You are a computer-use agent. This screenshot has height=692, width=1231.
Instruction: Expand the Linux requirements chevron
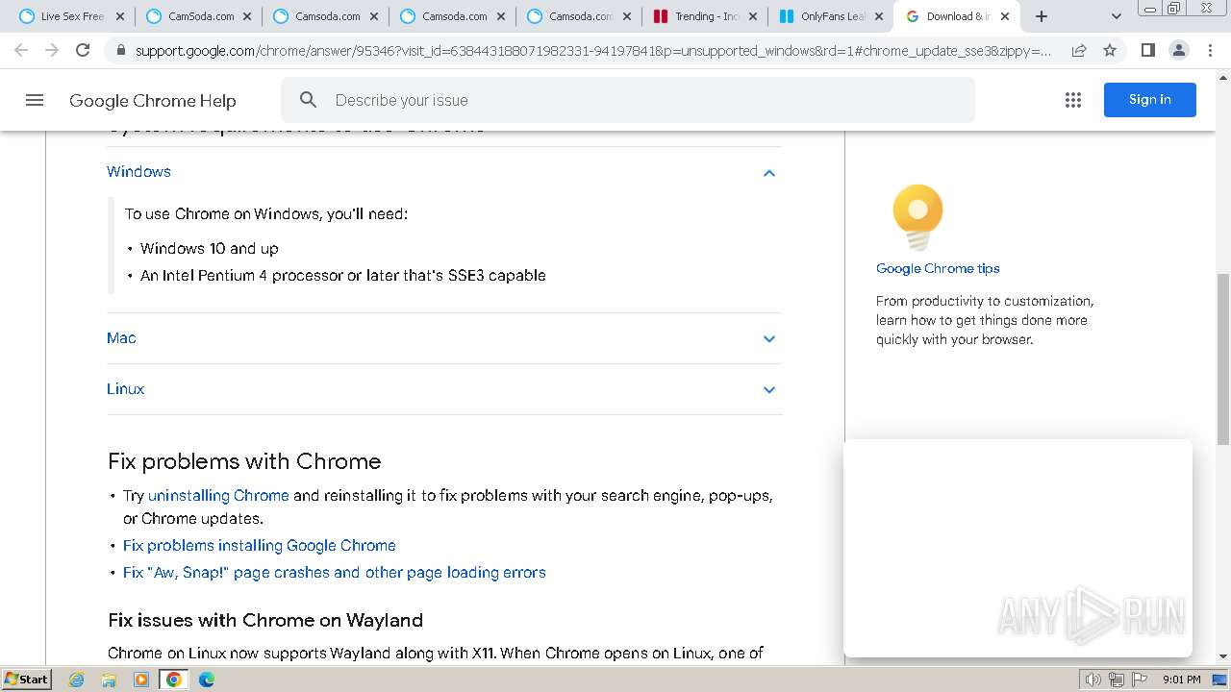[768, 389]
